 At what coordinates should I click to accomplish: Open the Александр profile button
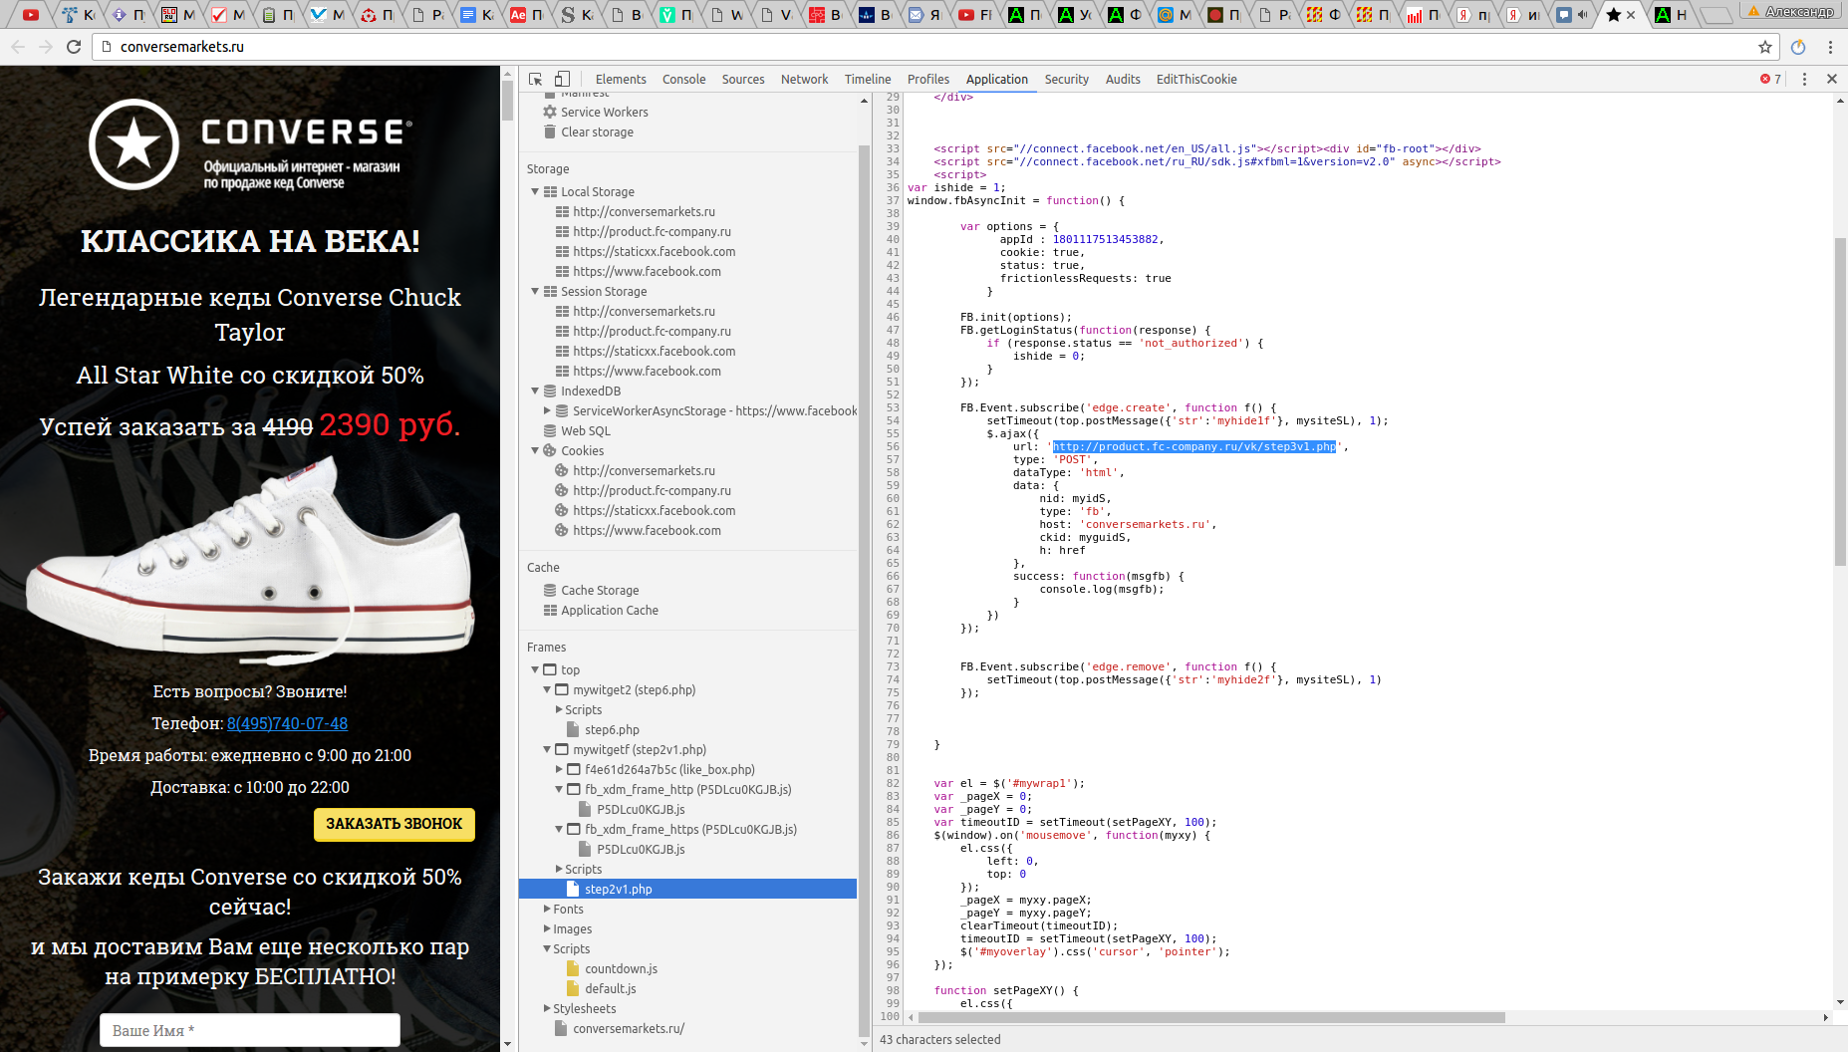point(1790,11)
